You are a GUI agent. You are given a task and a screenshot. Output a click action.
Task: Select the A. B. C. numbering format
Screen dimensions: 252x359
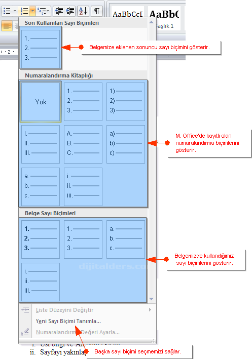click(x=83, y=144)
